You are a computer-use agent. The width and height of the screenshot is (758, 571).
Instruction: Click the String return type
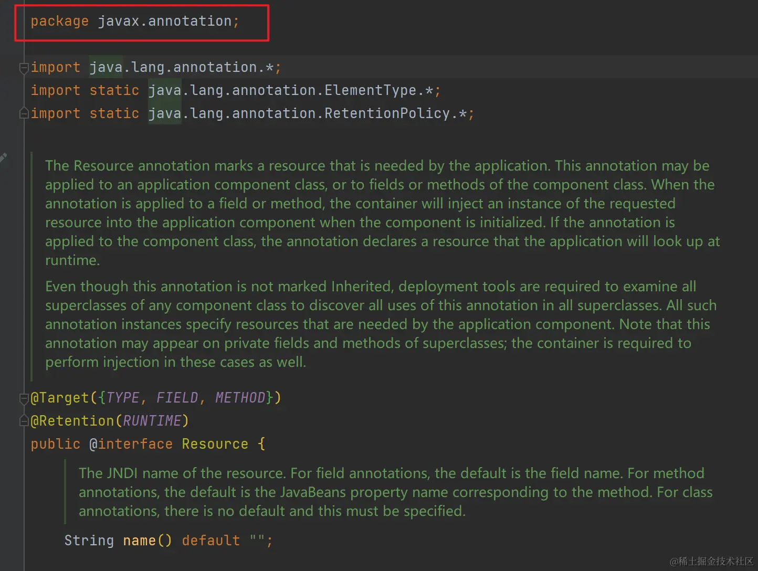coord(89,541)
